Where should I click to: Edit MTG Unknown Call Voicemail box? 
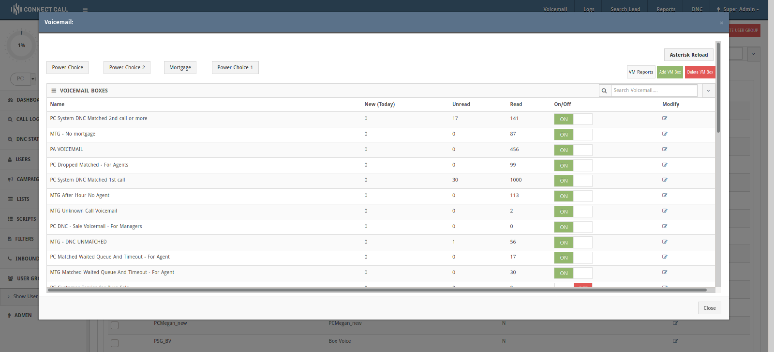pyautogui.click(x=665, y=211)
